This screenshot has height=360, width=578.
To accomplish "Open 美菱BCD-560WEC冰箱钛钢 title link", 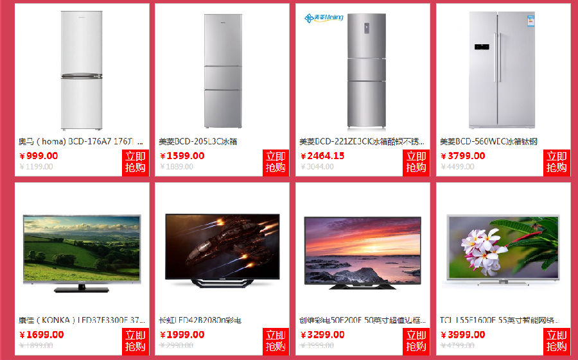I will point(489,141).
